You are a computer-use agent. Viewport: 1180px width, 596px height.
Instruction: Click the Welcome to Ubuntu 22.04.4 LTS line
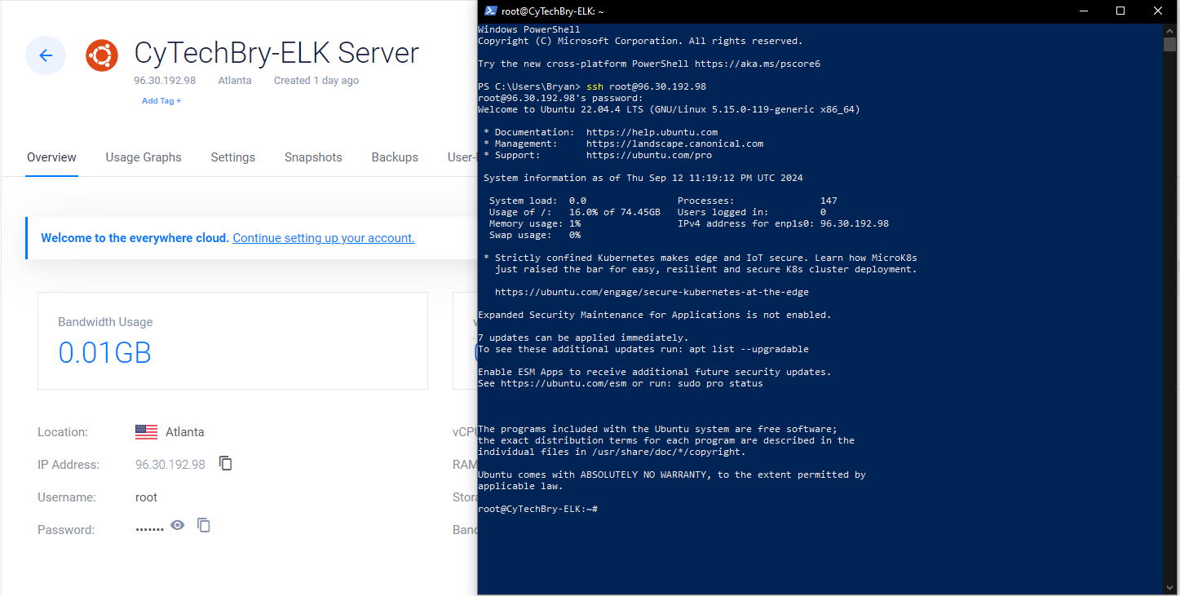(669, 109)
